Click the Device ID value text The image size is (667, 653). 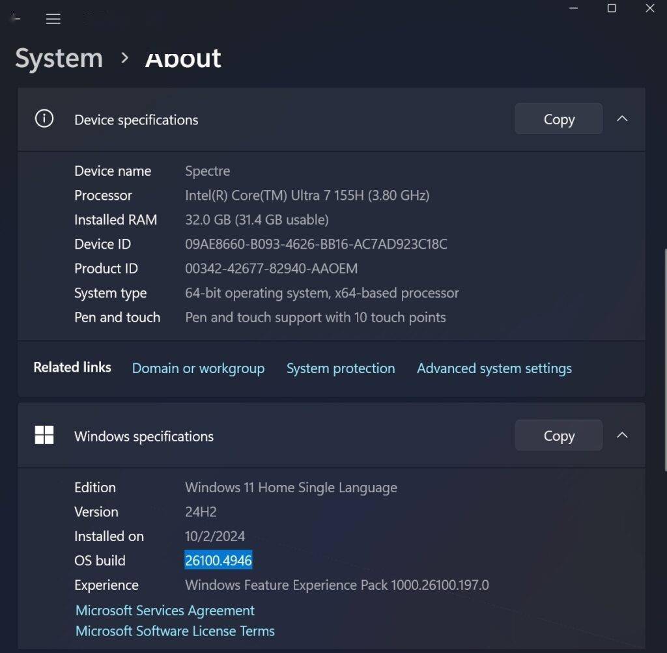[316, 244]
